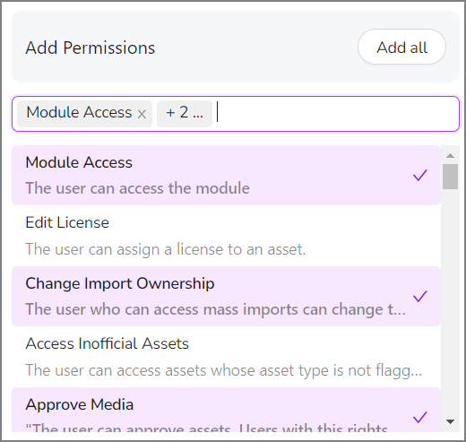Click the checkmark beside Approve Media
Viewport: 466px width, 442px height.
[x=420, y=417]
